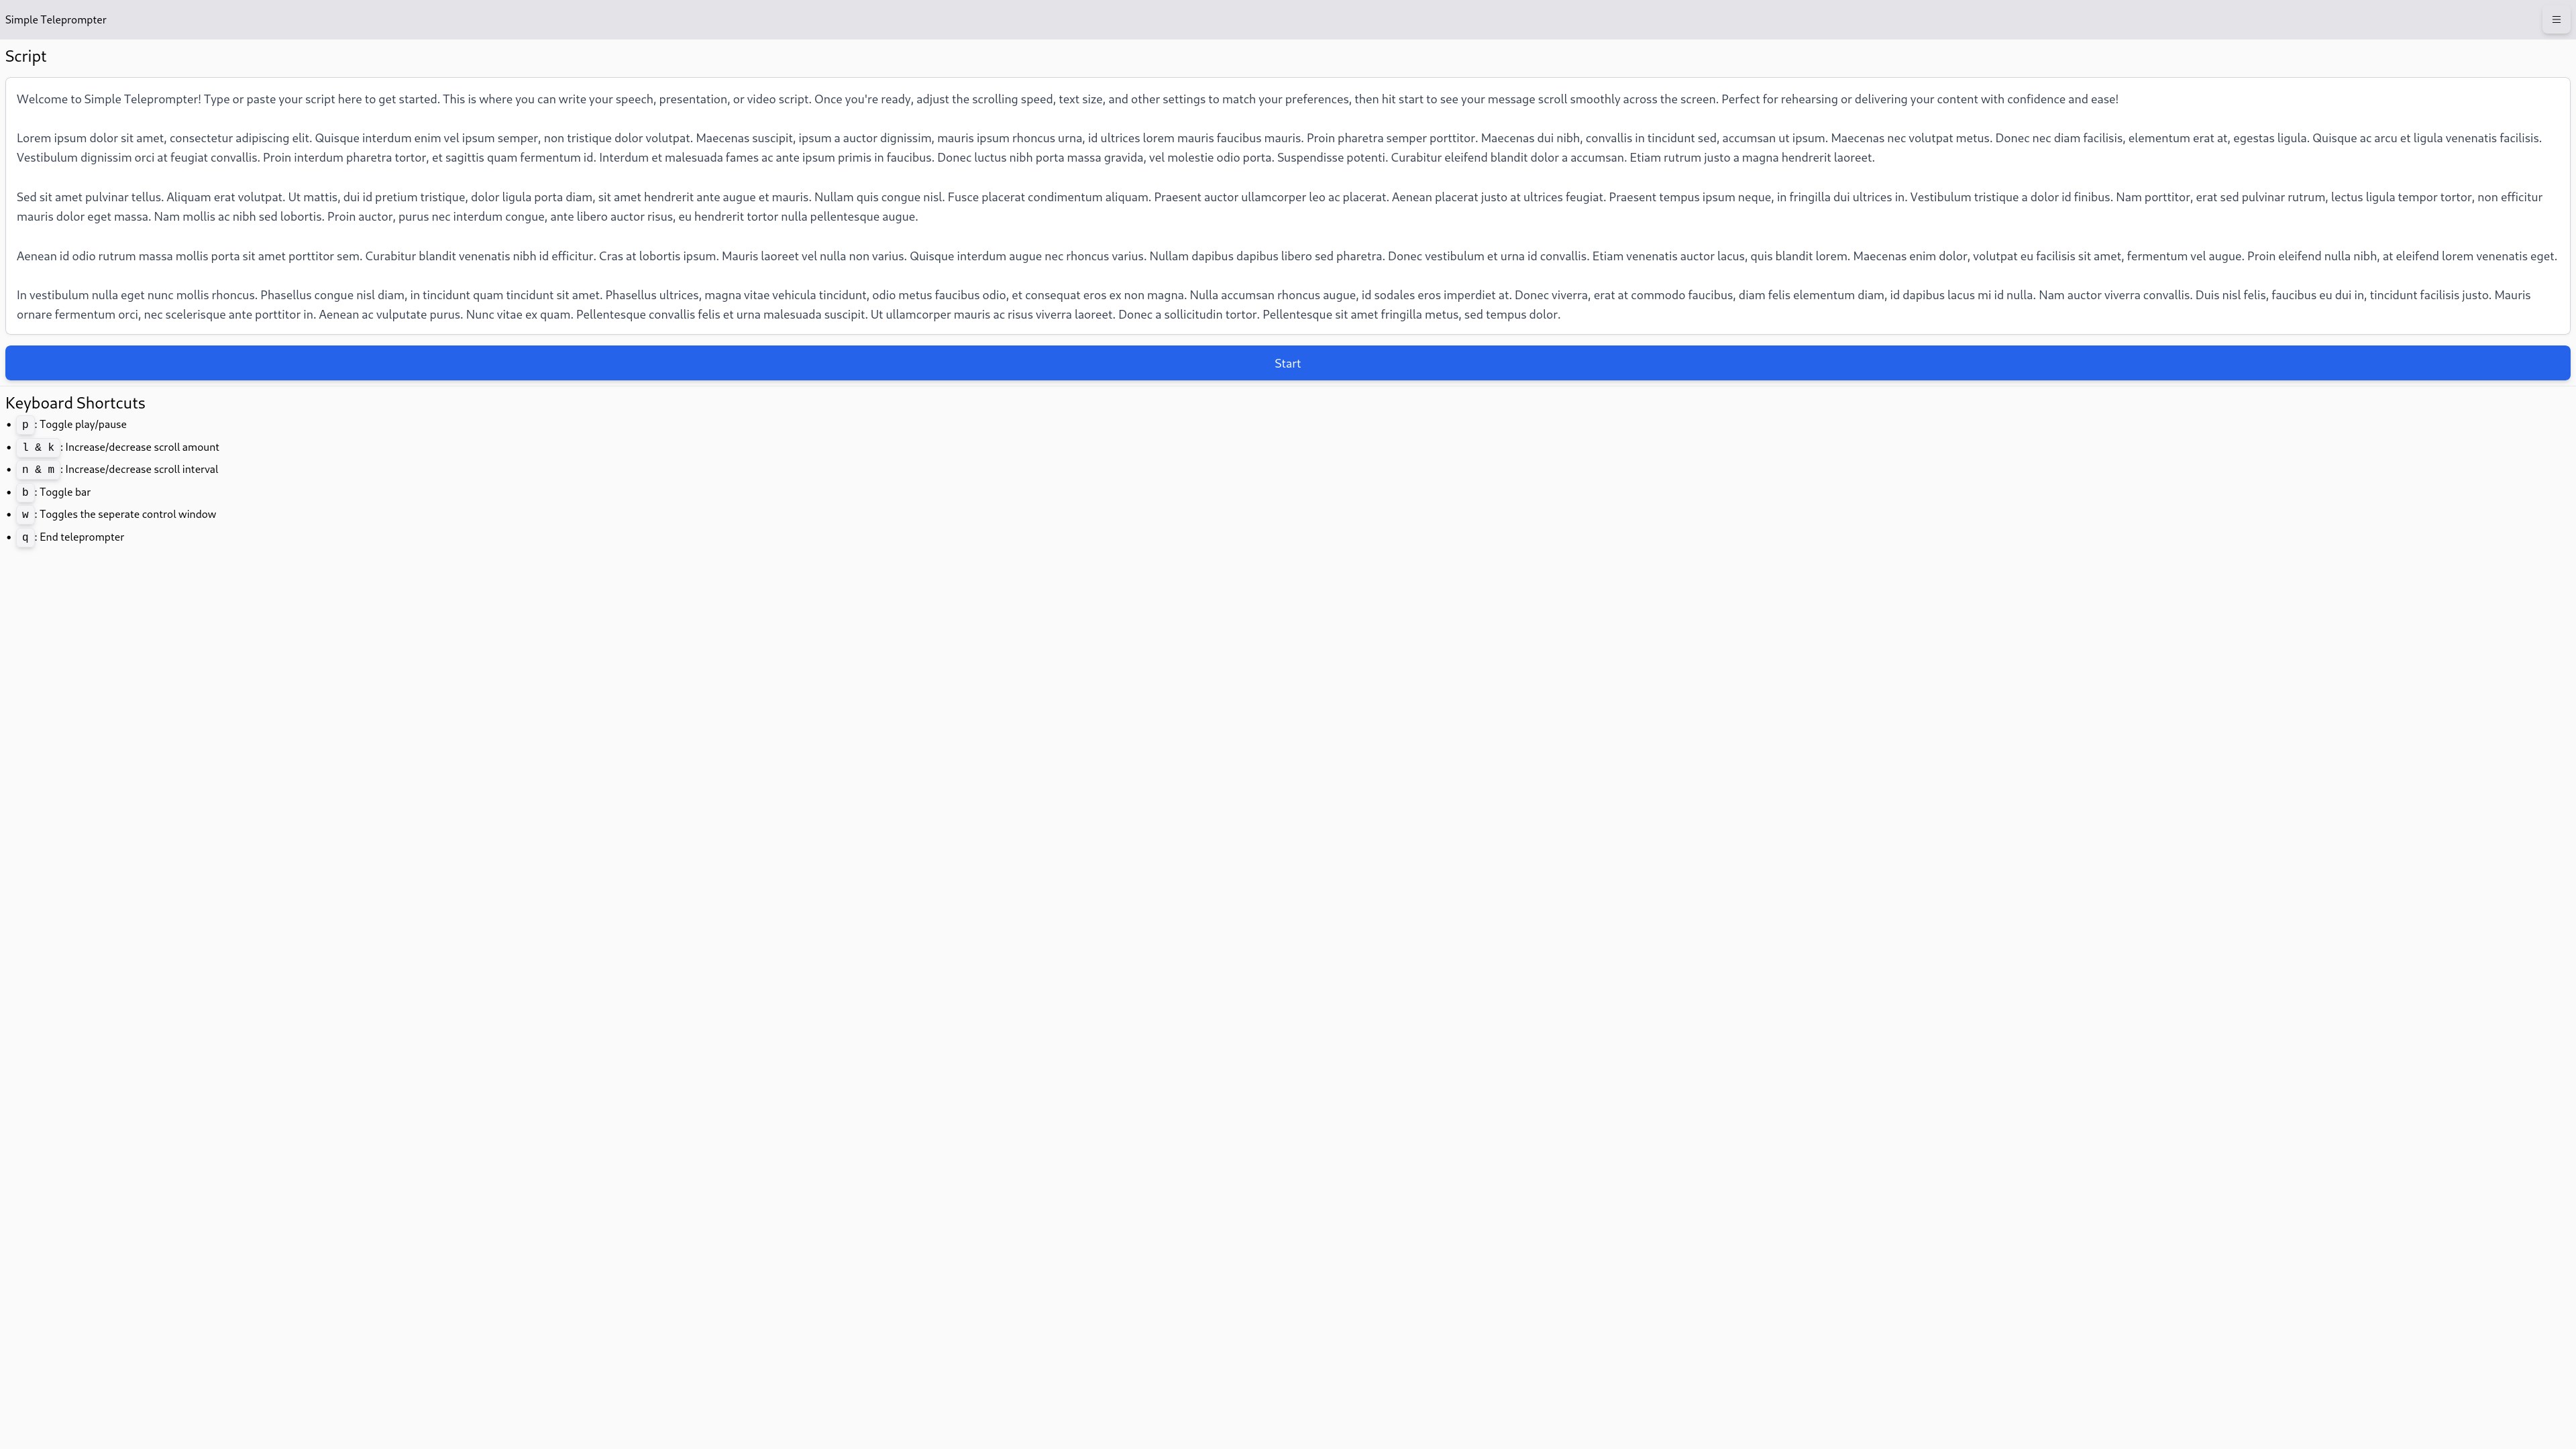The height and width of the screenshot is (1449, 2576).
Task: Click 'Toggles the seperate control window' text
Action: coord(128,515)
